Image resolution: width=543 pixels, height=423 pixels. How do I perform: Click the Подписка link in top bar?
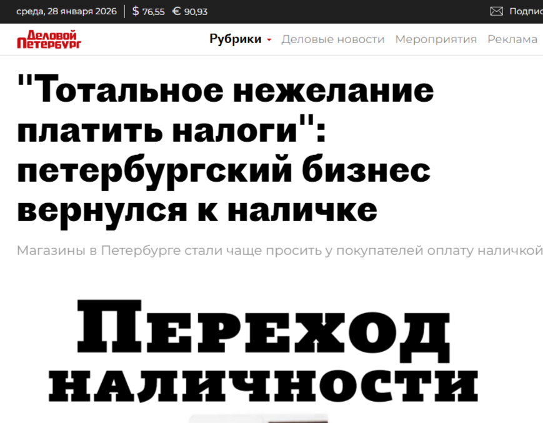tap(526, 11)
